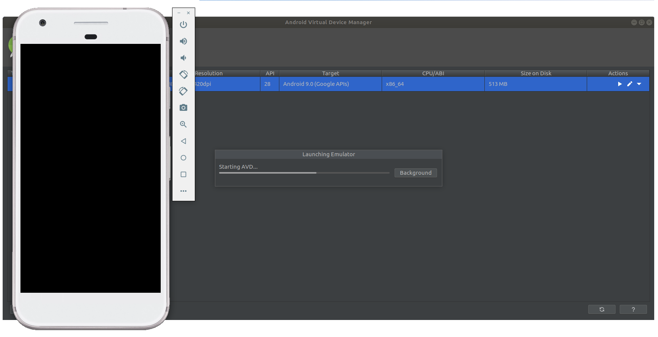Refresh the AVD list with refresh button
This screenshot has height=337, width=658.
click(x=602, y=309)
